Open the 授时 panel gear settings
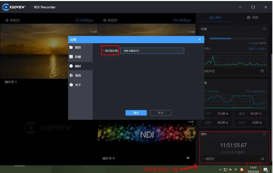The width and height of the screenshot is (273, 173). (264, 134)
